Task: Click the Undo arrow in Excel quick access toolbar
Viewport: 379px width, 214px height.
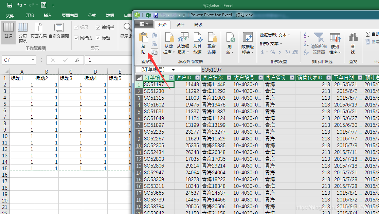Action: [x=20, y=5]
